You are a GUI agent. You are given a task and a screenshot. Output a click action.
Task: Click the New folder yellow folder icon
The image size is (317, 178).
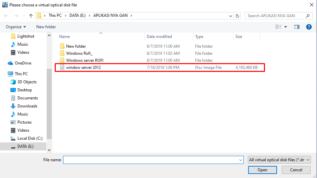tap(62, 46)
